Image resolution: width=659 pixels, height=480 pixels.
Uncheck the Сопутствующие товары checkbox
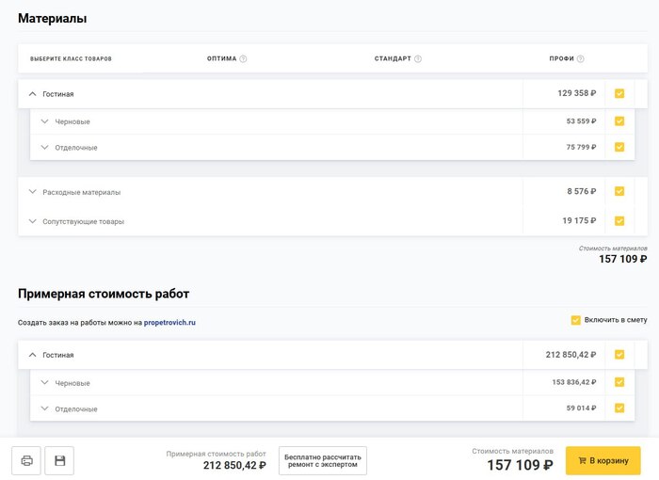pos(619,221)
